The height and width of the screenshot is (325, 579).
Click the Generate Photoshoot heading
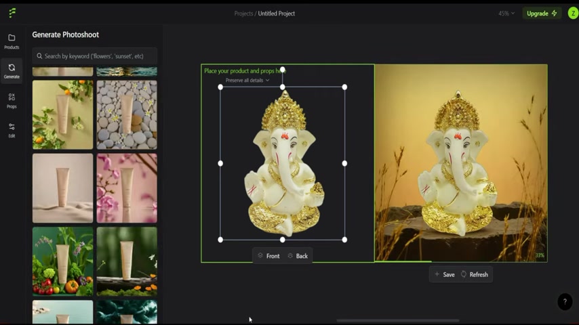point(65,35)
